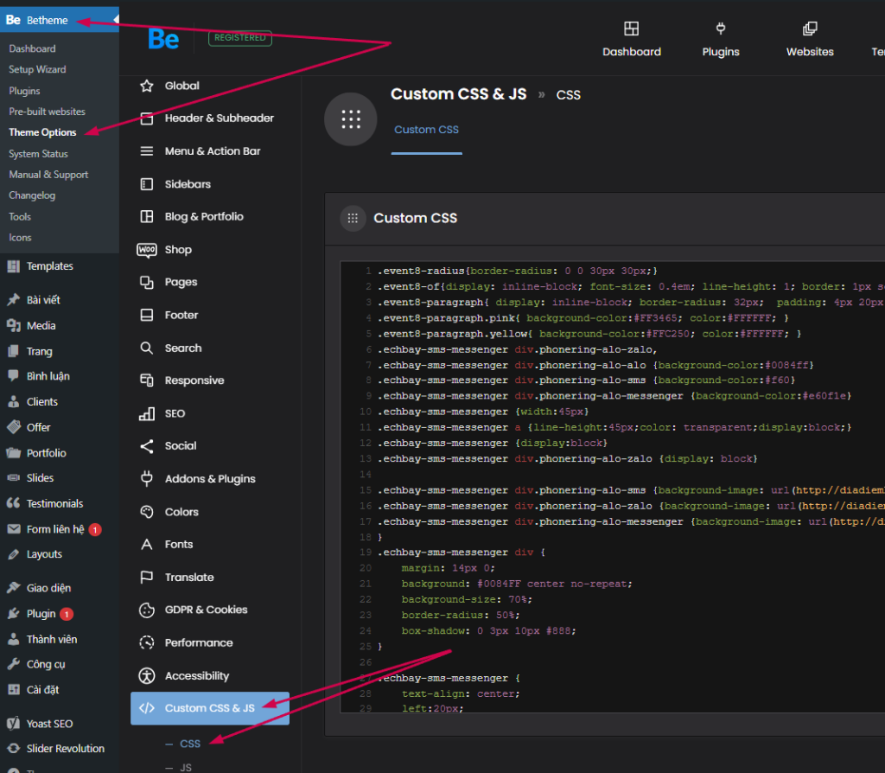Click the top Dashboard grid icon
885x773 pixels.
tap(632, 29)
